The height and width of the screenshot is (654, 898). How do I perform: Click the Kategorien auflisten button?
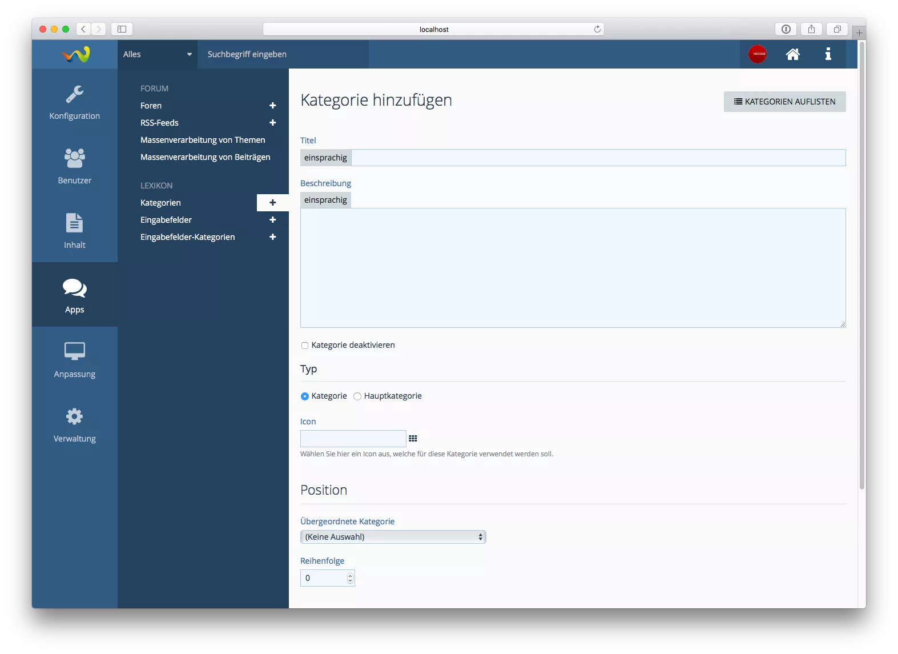tap(784, 102)
